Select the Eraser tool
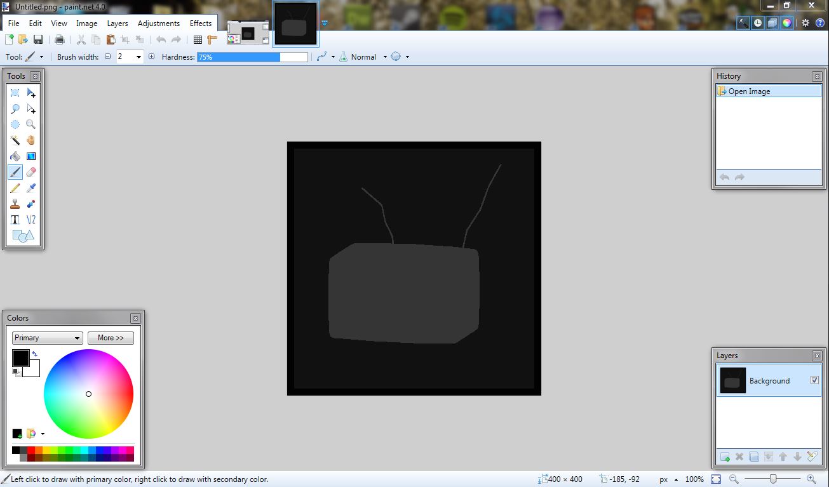Image resolution: width=829 pixels, height=487 pixels. click(x=31, y=172)
